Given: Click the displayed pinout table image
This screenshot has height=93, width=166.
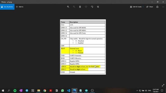Looking at the screenshot, I should (x=83, y=47).
